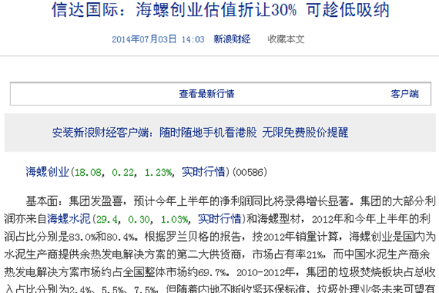Click the 1.03% change of 海螺水泥
The height and width of the screenshot is (293, 439).
pos(175,219)
